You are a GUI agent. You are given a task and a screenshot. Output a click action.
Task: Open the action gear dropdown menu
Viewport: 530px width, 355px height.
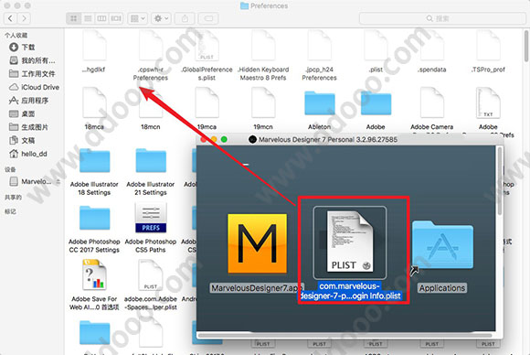[x=161, y=18]
